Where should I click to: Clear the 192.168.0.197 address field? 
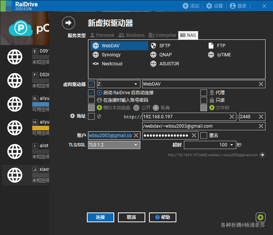pos(232,117)
